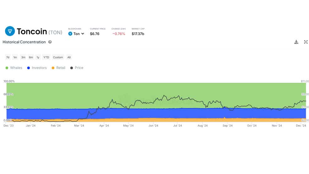Download the chart data
The height and width of the screenshot is (174, 309).
point(296,42)
